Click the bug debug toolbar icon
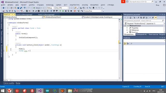Screen dimensions: 166x93 click(66, 11)
